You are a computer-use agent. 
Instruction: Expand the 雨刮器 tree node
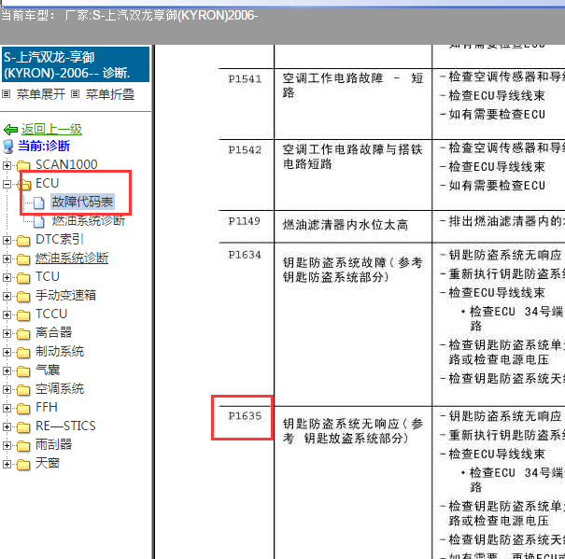(7, 445)
